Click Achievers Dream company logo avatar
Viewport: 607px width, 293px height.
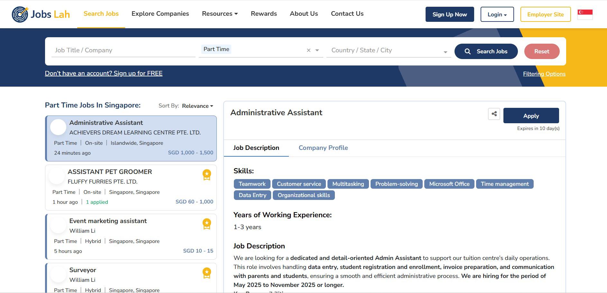coord(58,127)
